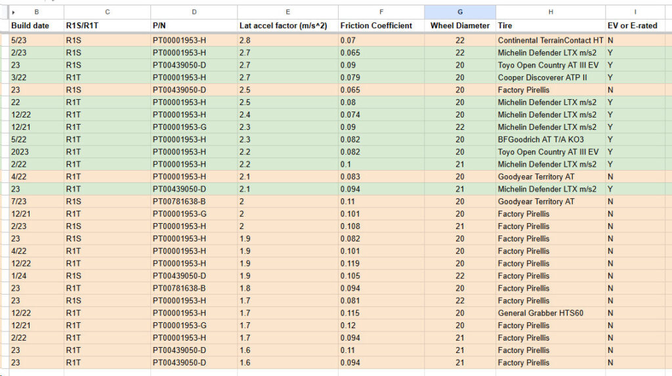
Task: Select the 0.119 friction coefficient cell
Action: (381, 264)
